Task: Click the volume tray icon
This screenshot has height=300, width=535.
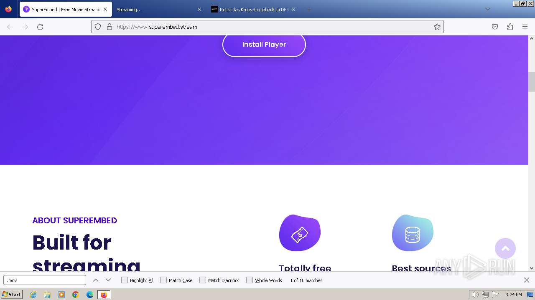Action: 475,295
